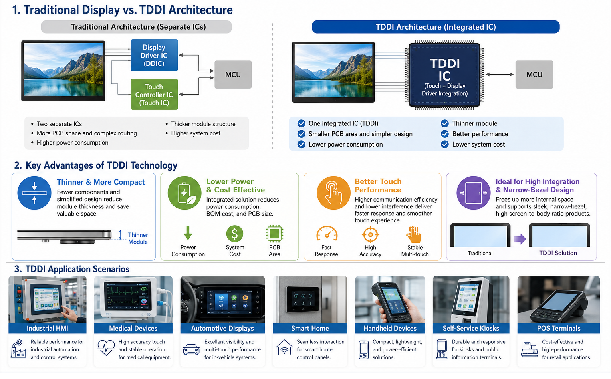Click the POS terminal photo
The width and height of the screenshot is (611, 379).
559,300
